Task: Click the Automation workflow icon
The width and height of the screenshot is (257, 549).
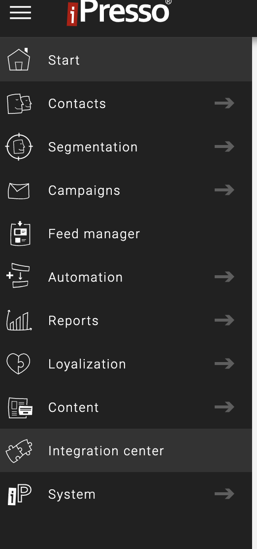Action: coord(18,276)
